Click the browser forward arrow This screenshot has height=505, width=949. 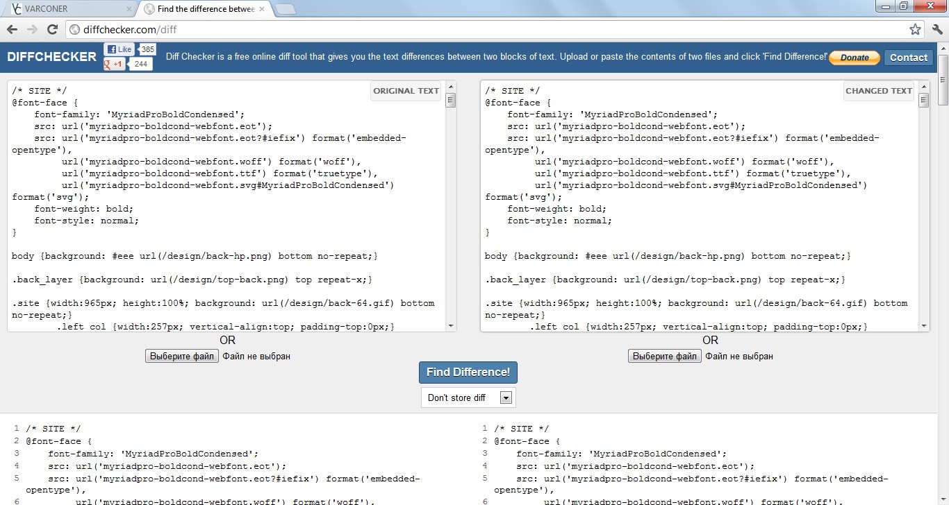tap(32, 29)
